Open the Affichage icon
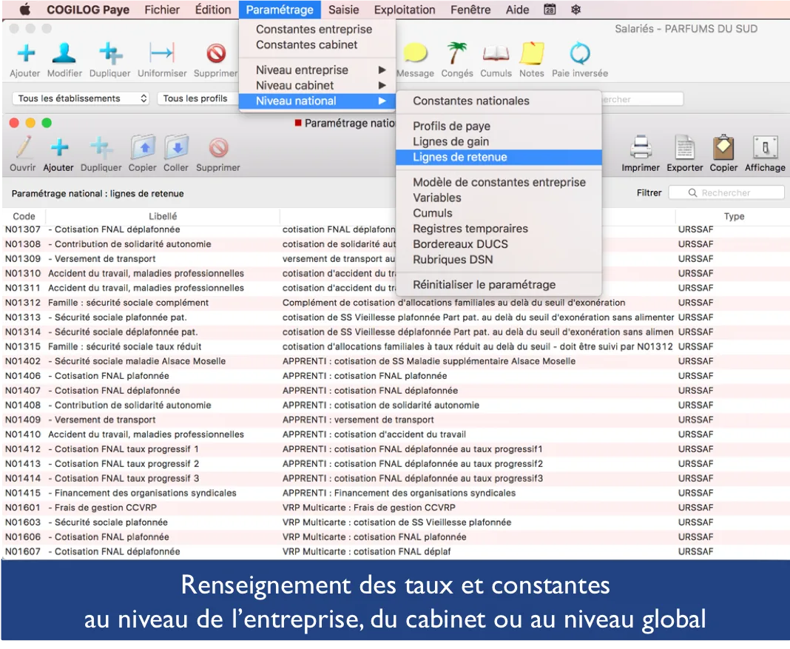The width and height of the screenshot is (790, 649). [x=765, y=148]
